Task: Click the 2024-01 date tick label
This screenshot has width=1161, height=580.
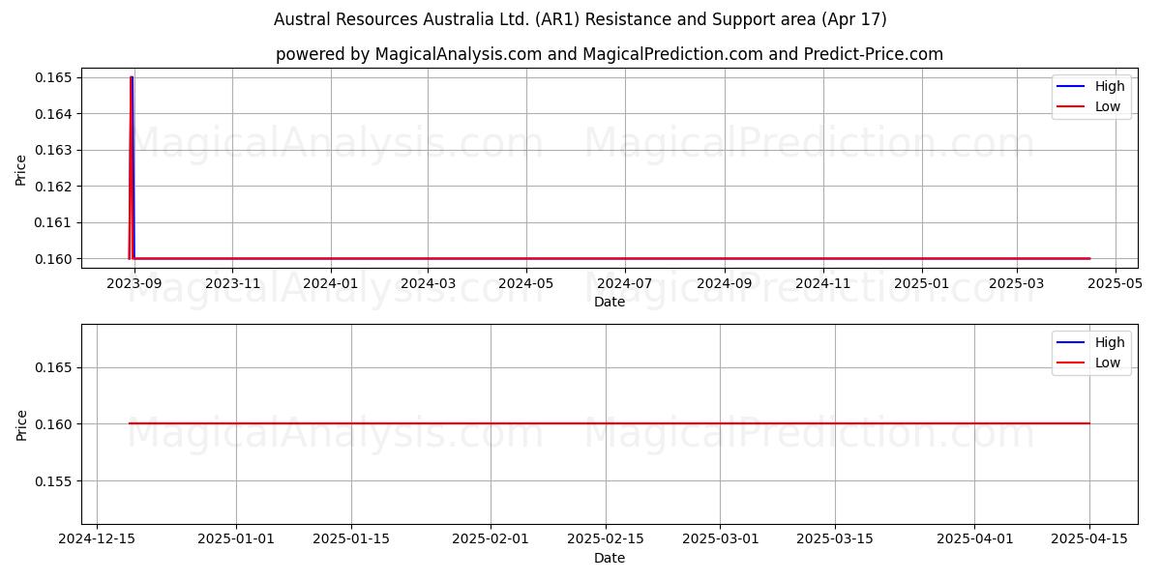Action: [x=331, y=283]
